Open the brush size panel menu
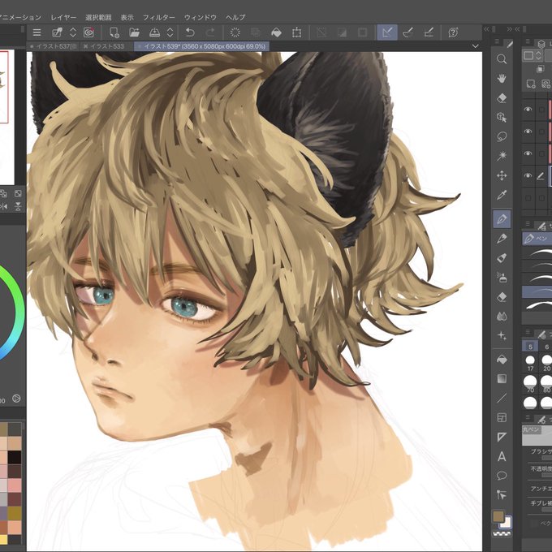The width and height of the screenshot is (552, 552). pos(528,332)
